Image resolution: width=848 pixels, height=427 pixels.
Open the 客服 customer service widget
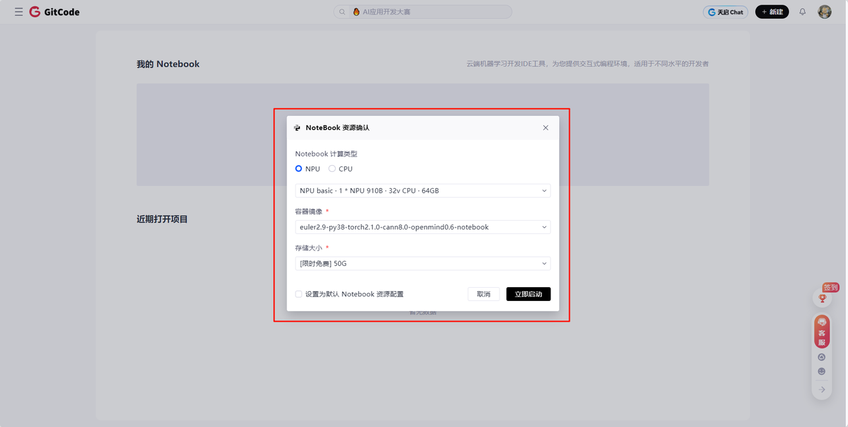tap(821, 332)
